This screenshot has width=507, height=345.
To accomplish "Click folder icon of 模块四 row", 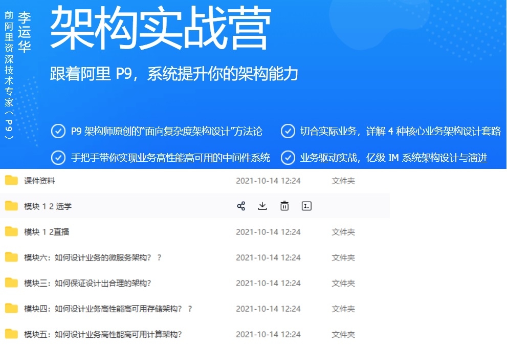I will pos(11,308).
